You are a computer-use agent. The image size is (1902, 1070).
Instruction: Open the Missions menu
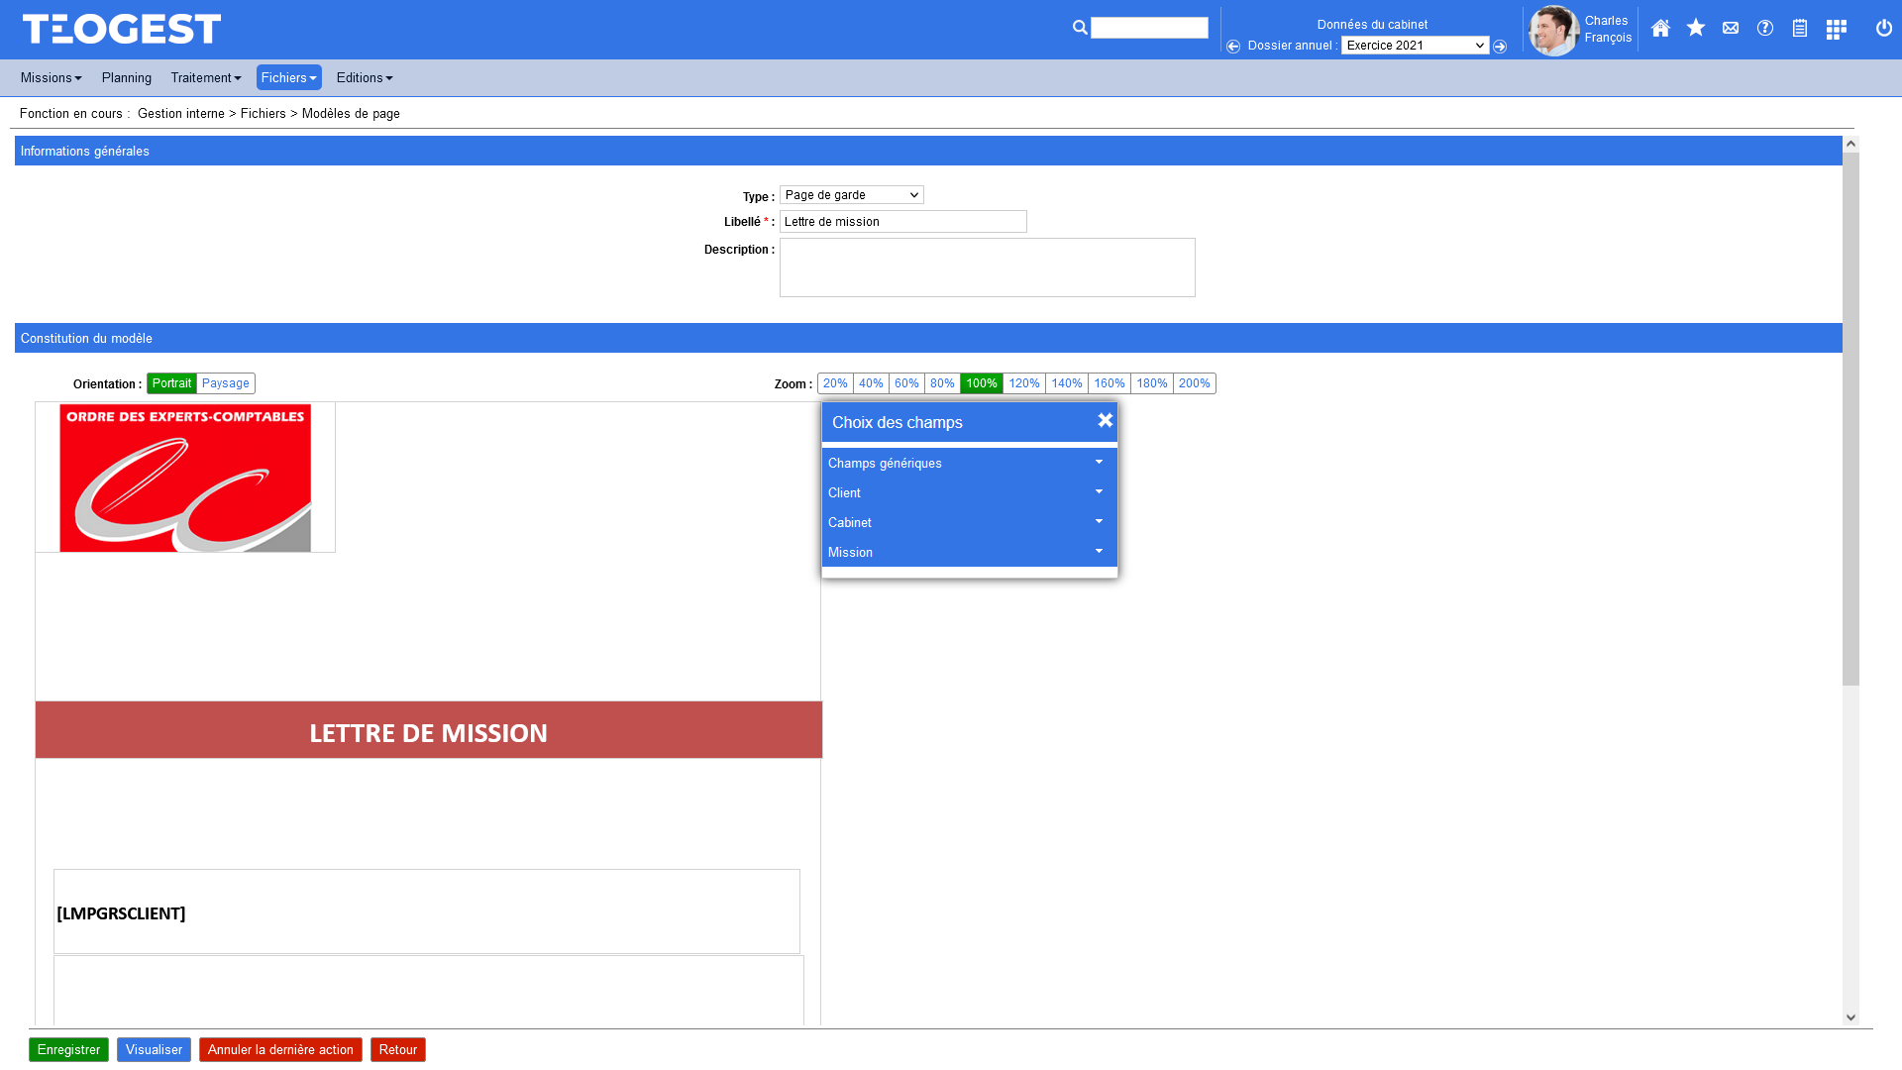[x=51, y=77]
